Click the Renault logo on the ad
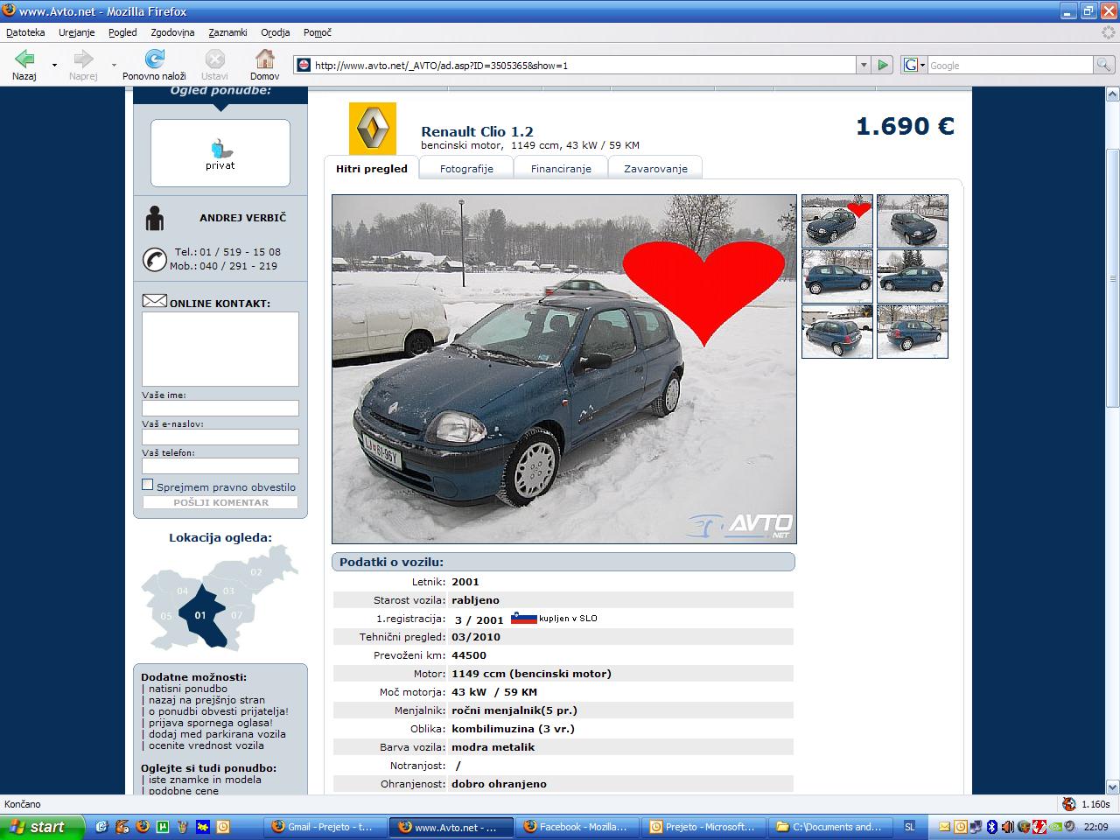1120x840 pixels. (x=373, y=128)
